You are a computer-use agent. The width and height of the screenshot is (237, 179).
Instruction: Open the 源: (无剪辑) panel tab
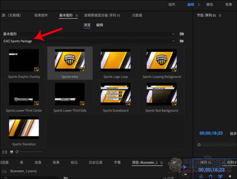[11, 15]
